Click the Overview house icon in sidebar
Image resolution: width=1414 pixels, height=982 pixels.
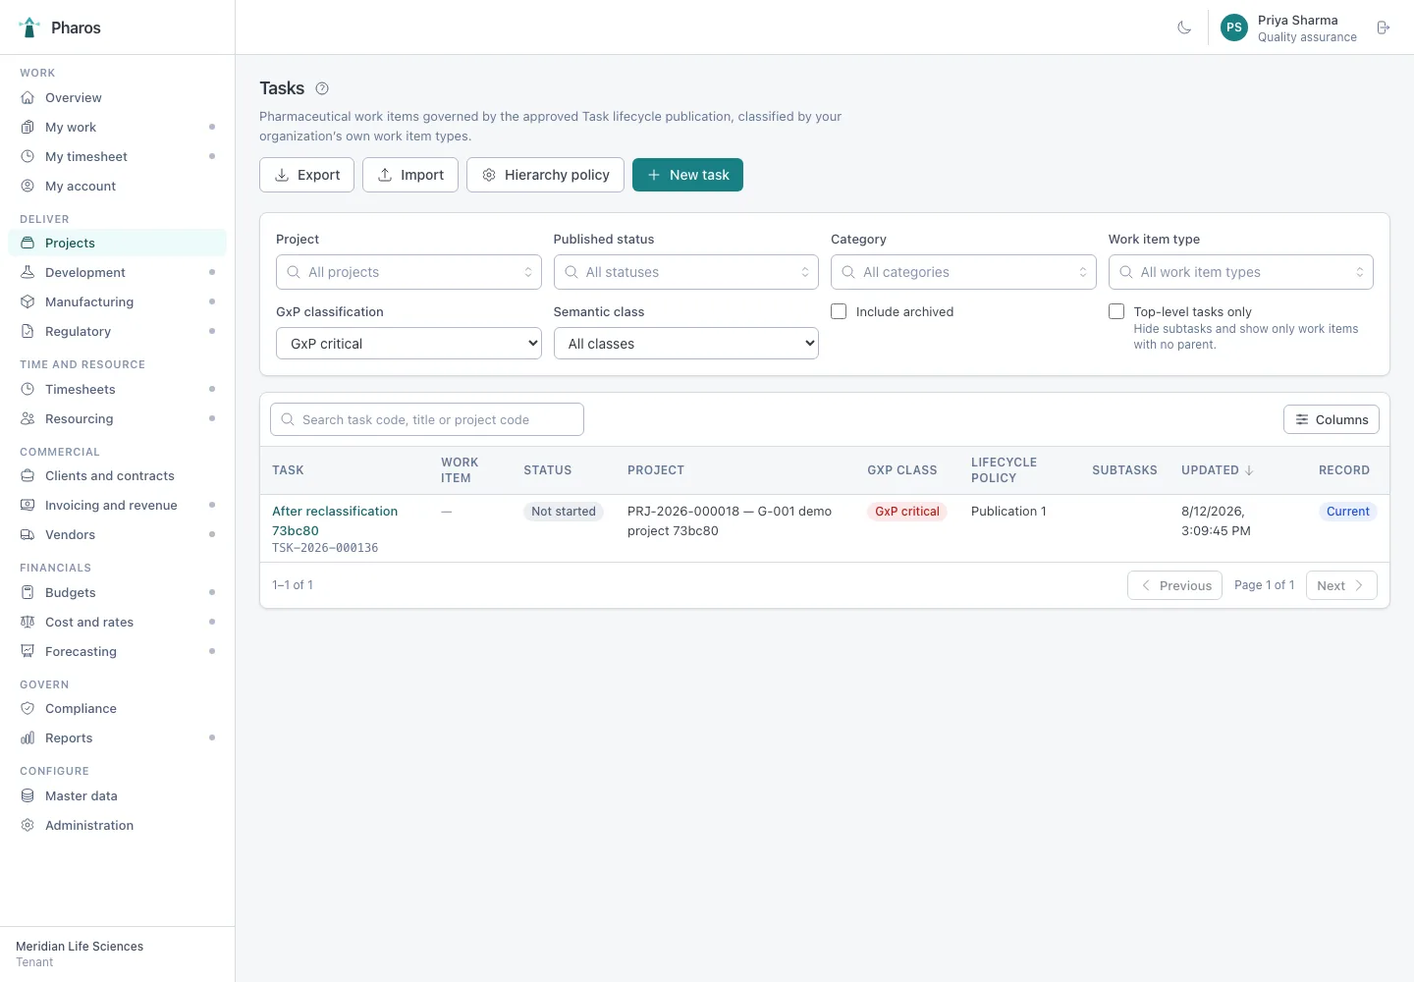[x=27, y=98]
